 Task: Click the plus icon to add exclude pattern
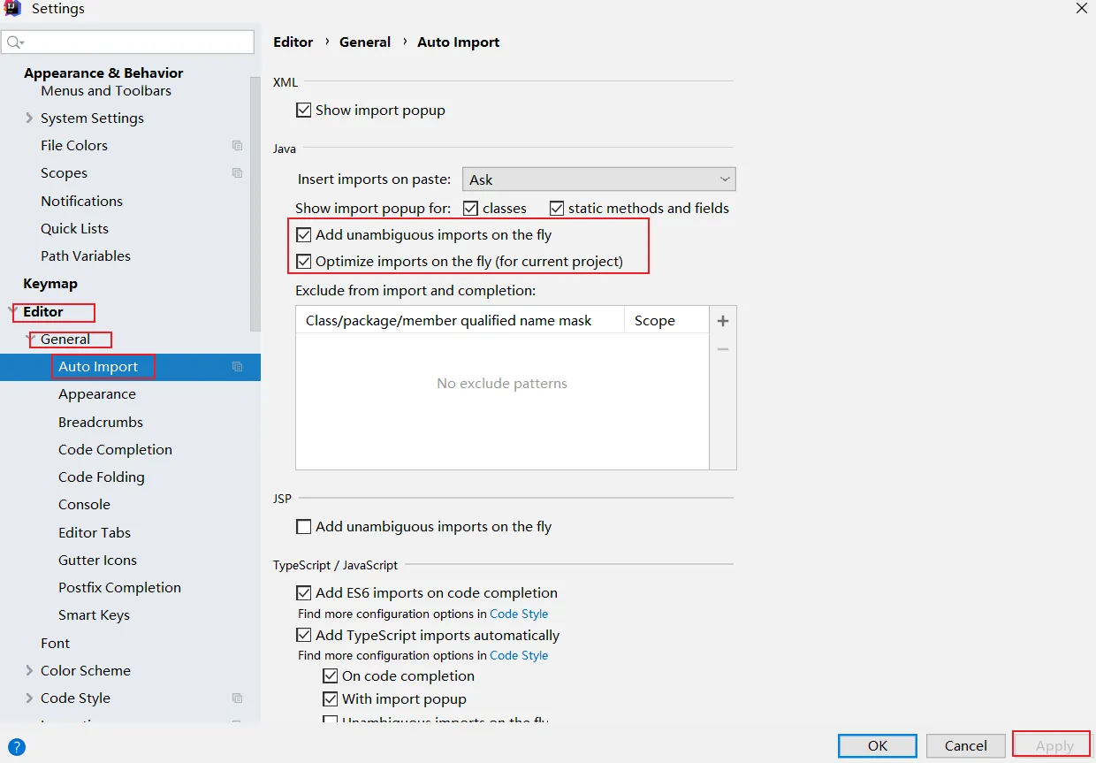pos(722,321)
